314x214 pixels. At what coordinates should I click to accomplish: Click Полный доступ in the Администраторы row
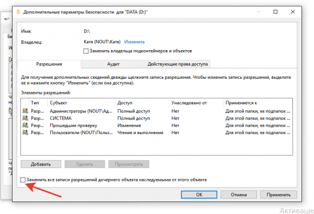click(133, 111)
